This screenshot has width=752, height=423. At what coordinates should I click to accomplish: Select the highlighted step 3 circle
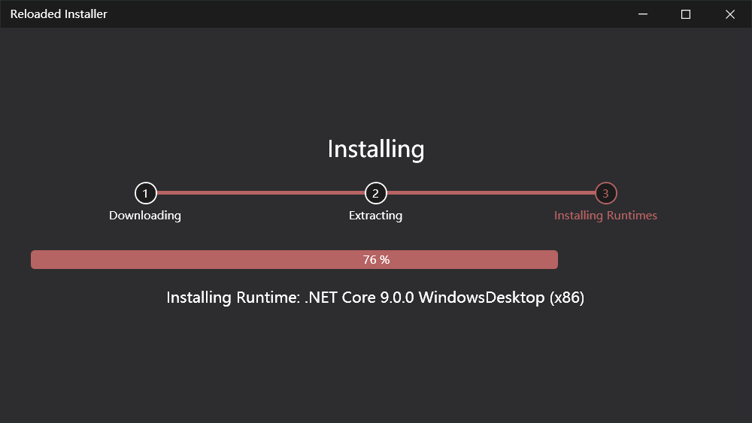click(606, 193)
